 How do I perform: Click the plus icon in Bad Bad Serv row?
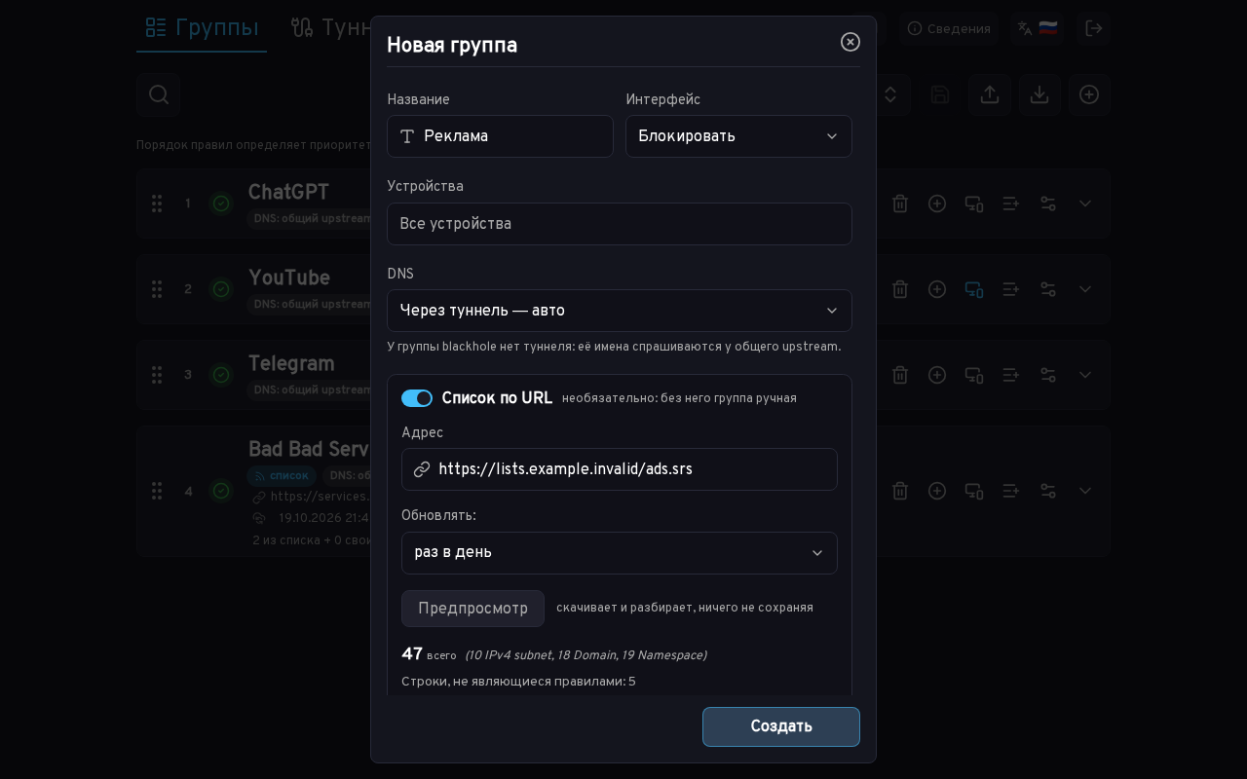tap(937, 491)
